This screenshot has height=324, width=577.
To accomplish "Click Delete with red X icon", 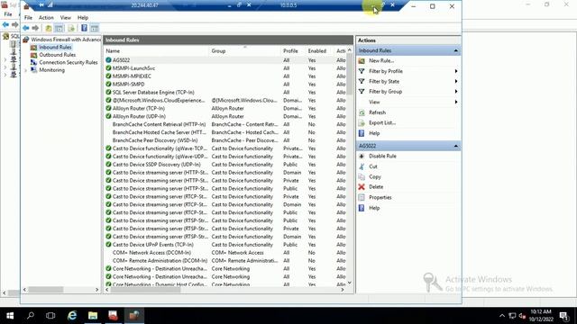I will tap(376, 187).
